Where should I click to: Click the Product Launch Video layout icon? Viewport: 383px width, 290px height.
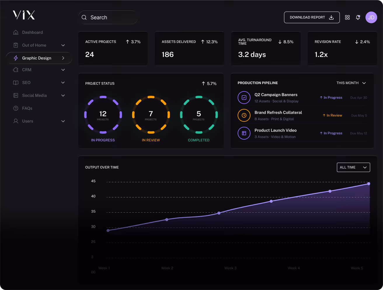tap(244, 133)
